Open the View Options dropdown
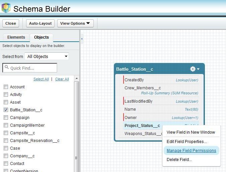 75,23
